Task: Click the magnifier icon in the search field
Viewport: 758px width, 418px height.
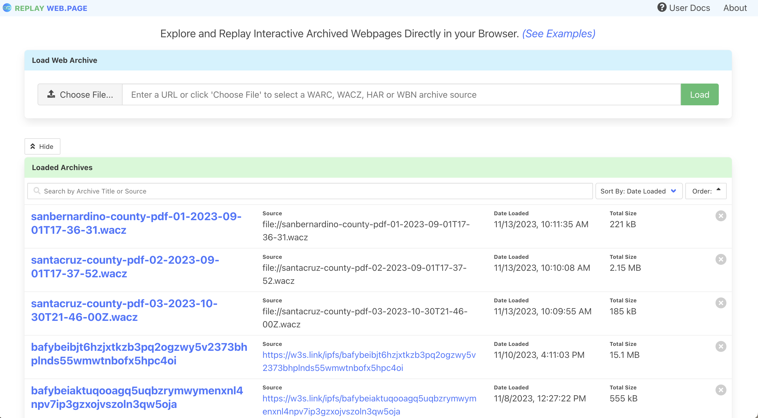Action: tap(36, 191)
